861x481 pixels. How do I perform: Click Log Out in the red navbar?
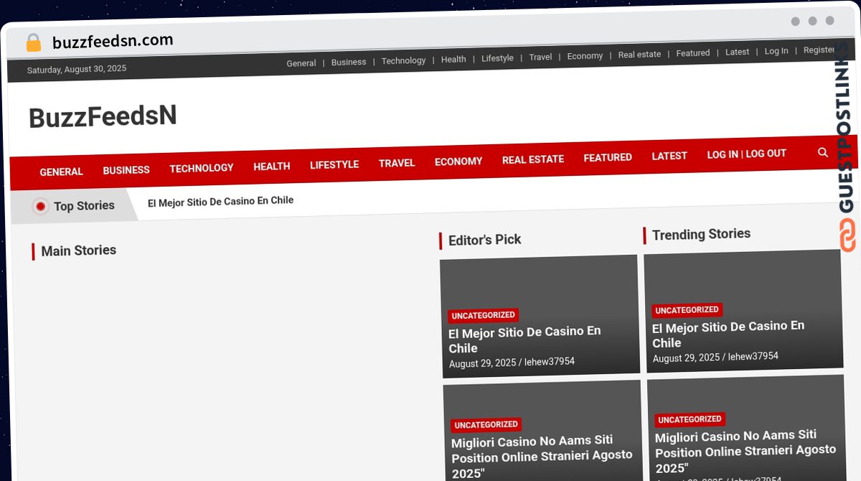click(766, 154)
